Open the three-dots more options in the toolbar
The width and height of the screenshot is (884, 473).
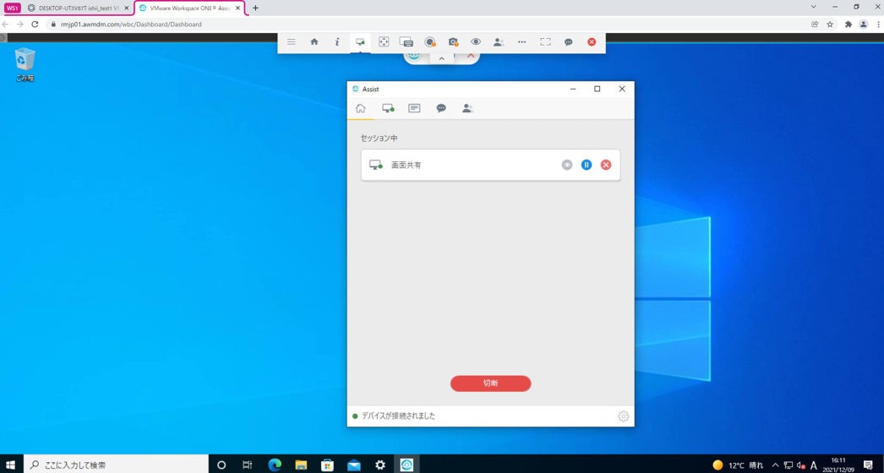pyautogui.click(x=522, y=41)
